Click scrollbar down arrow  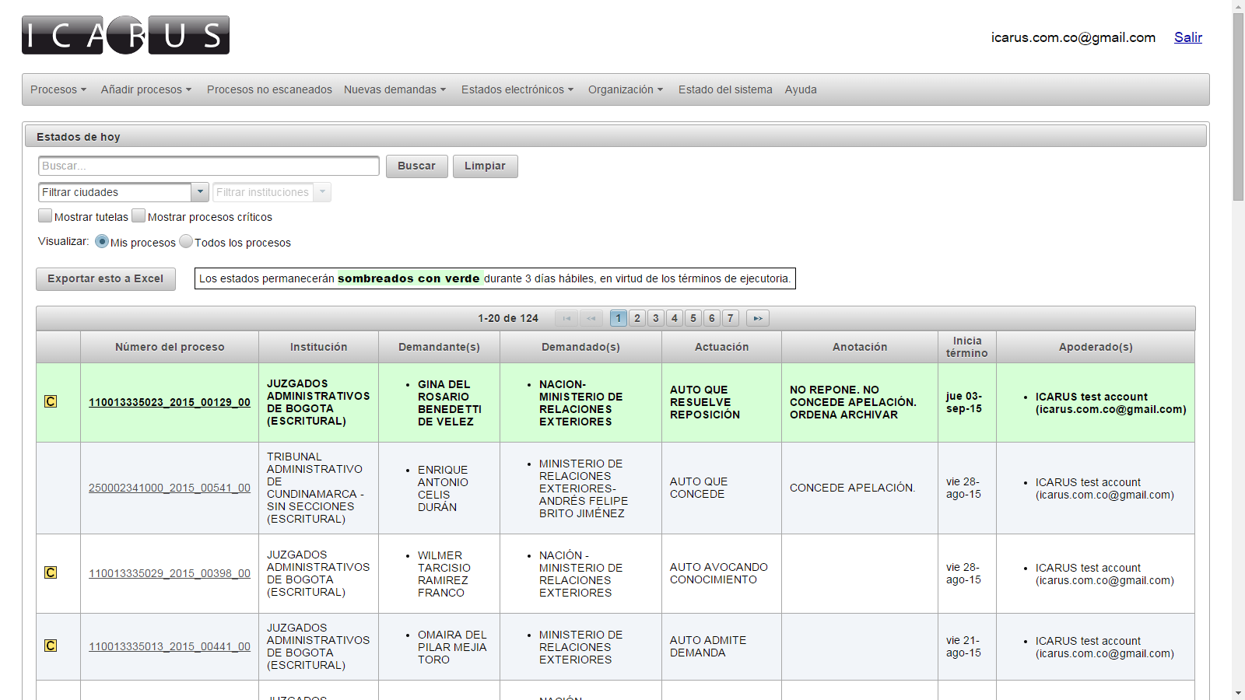(x=1238, y=693)
